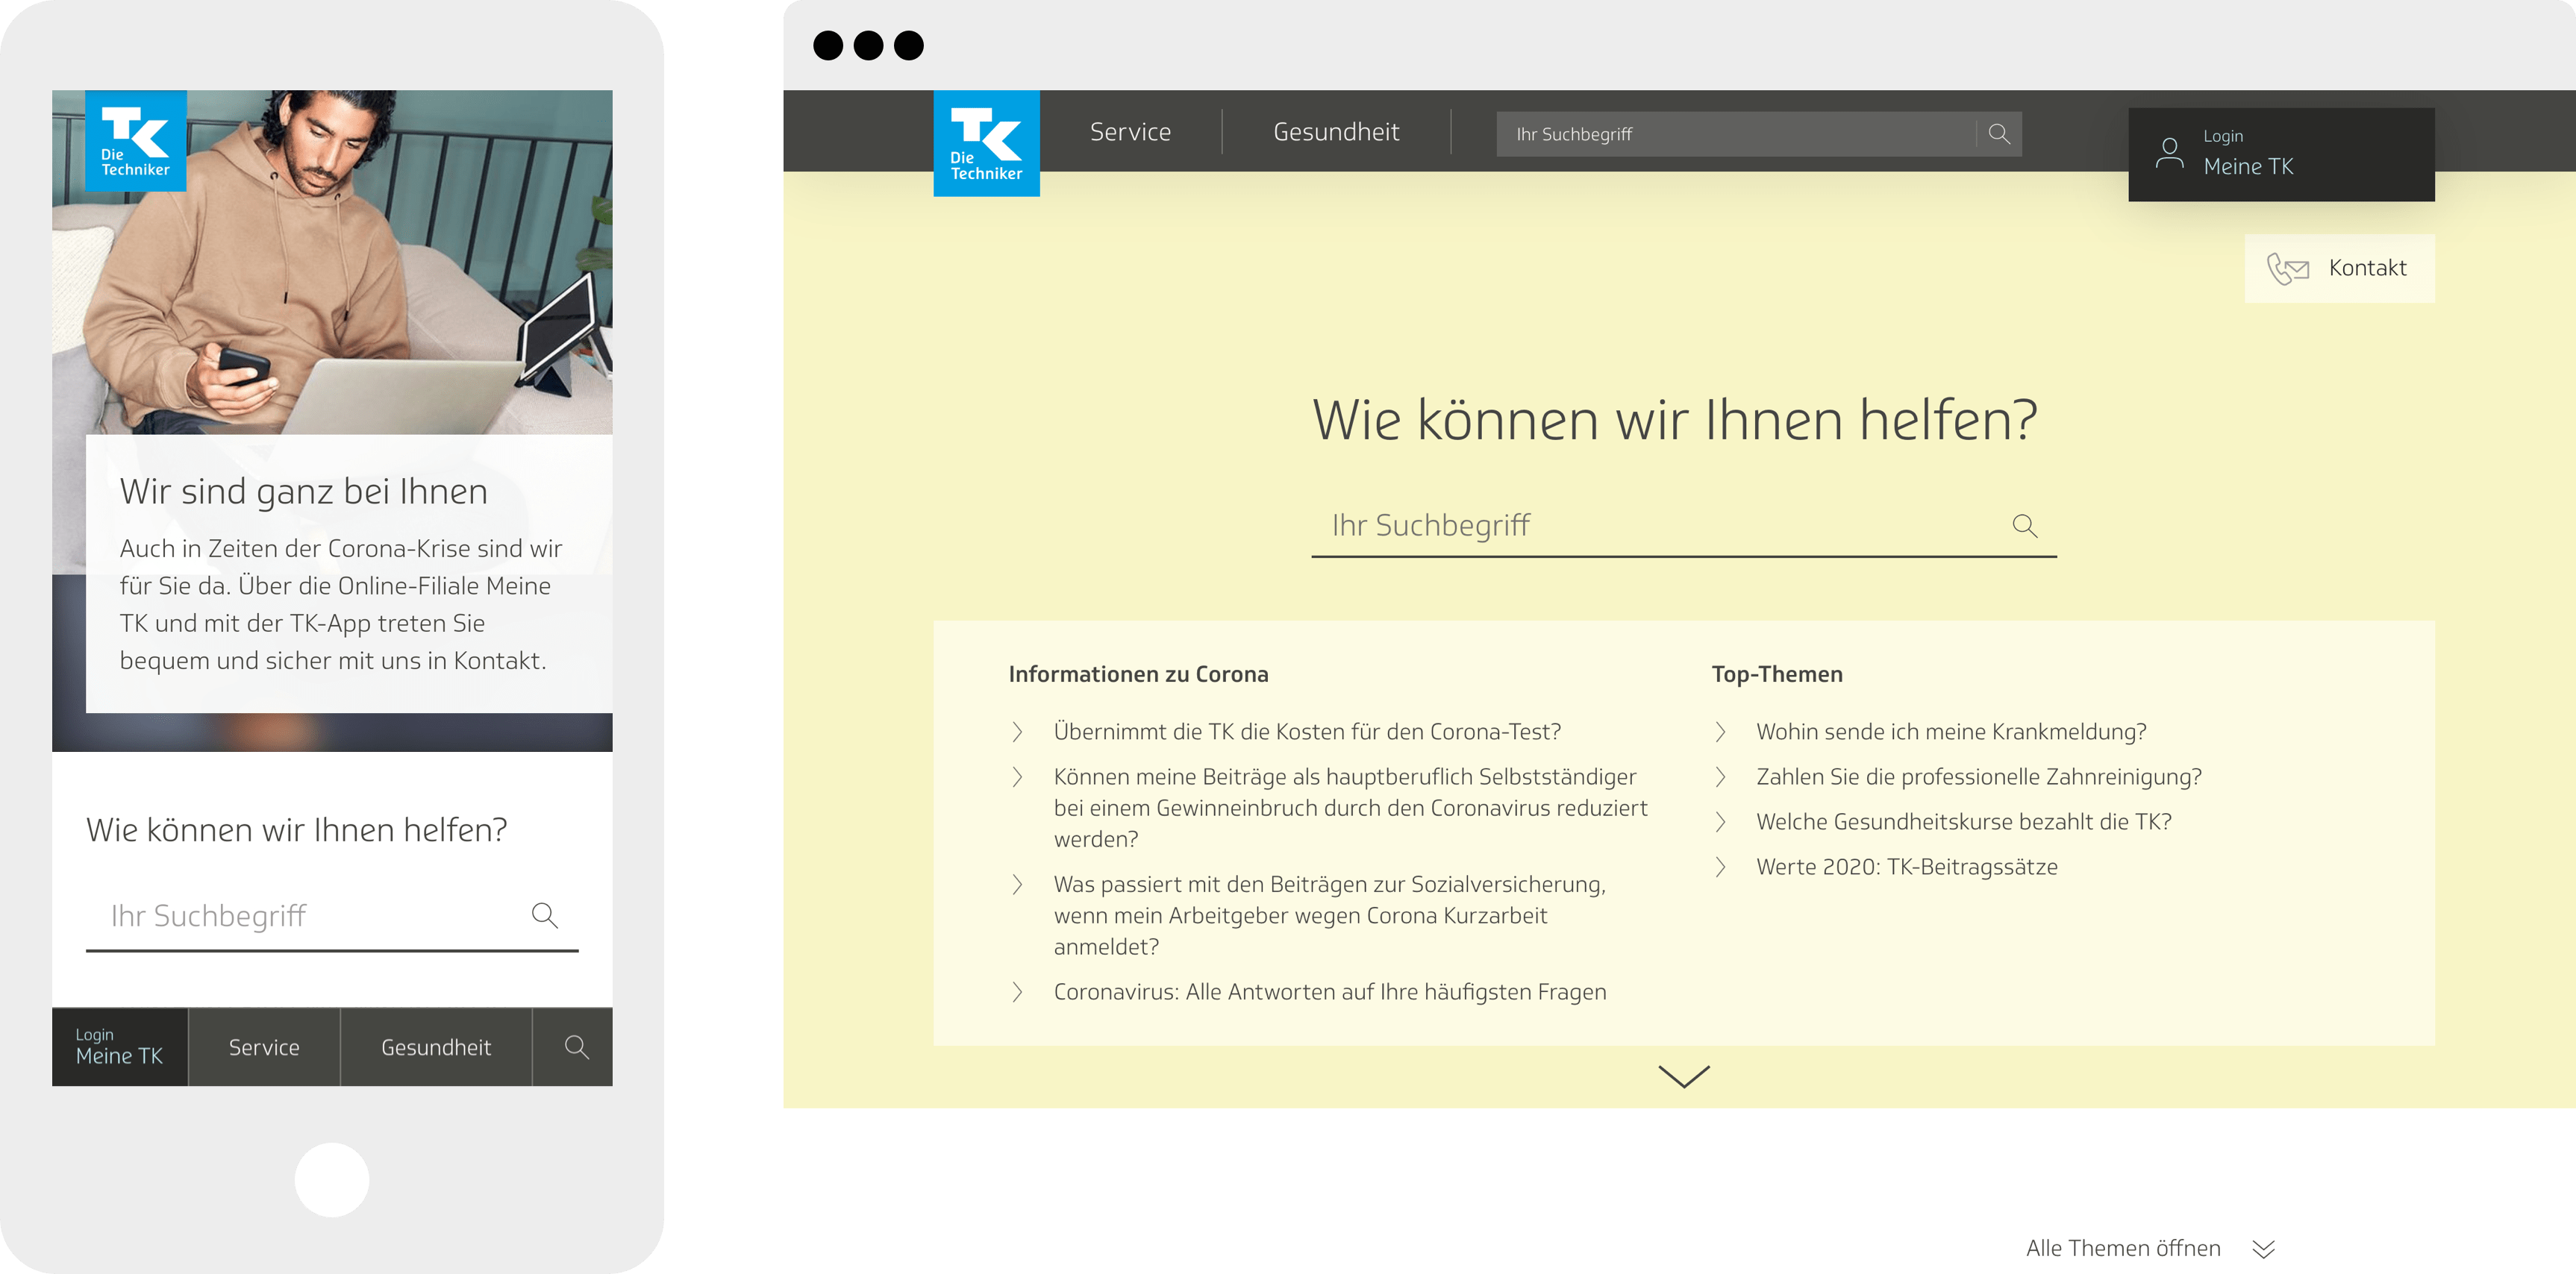Open link Zahlen Sie die professionelle Zahnreinigung
This screenshot has height=1274, width=2576.
pyautogui.click(x=1979, y=777)
